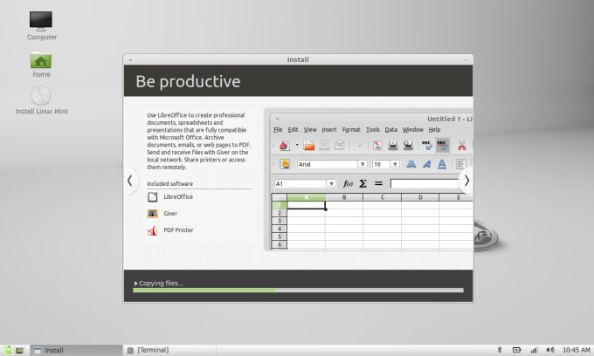Image resolution: width=594 pixels, height=356 pixels.
Task: Open the Edit menu in LibreOffice preview
Action: [x=293, y=129]
